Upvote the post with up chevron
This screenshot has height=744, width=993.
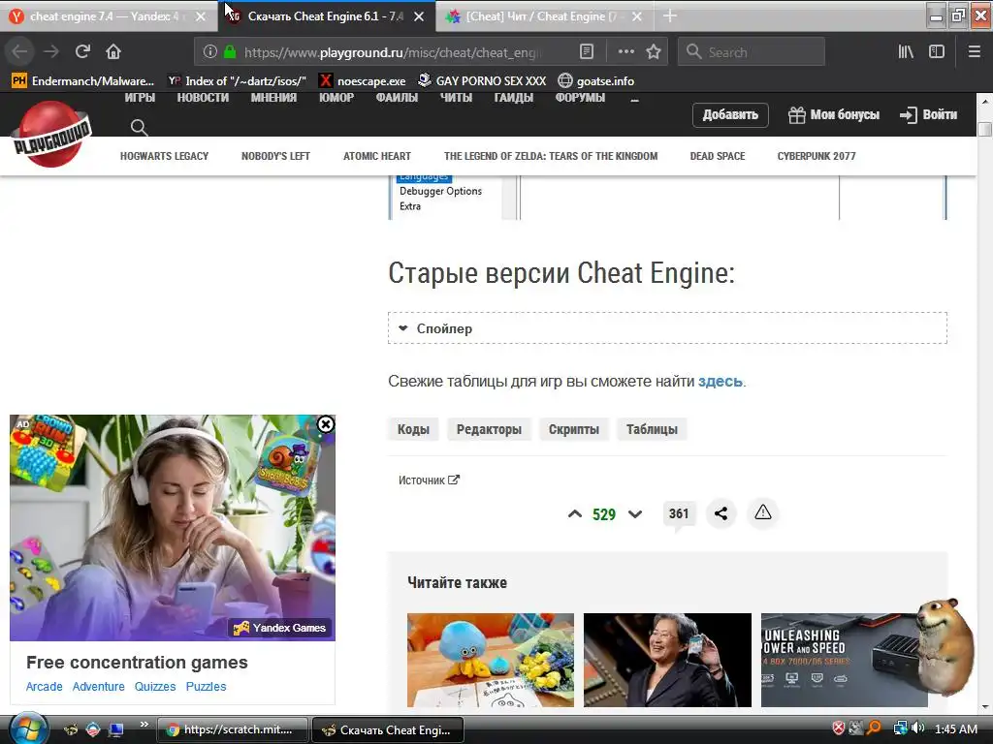coord(575,513)
